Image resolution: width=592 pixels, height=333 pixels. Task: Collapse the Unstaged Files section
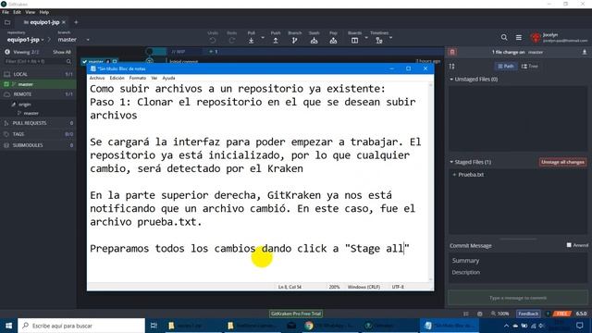tap(451, 80)
